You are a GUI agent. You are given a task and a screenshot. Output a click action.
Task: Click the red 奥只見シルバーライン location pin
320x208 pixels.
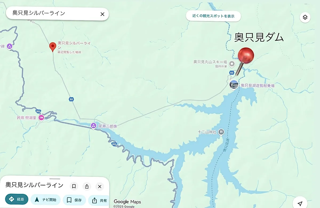[53, 47]
